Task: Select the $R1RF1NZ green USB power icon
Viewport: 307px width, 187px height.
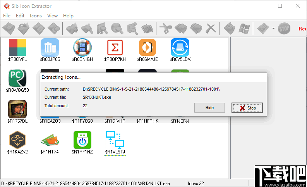Action: click(x=82, y=140)
